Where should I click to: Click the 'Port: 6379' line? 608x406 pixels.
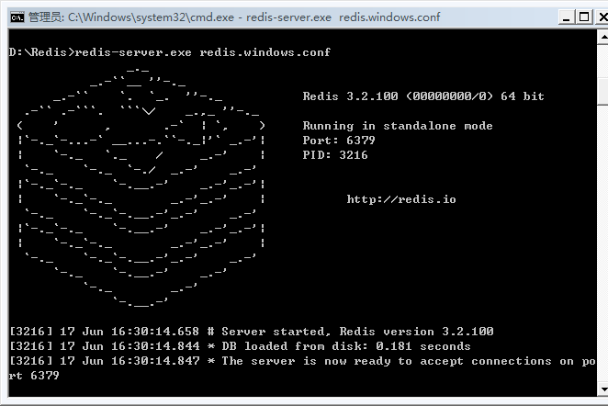(x=339, y=140)
